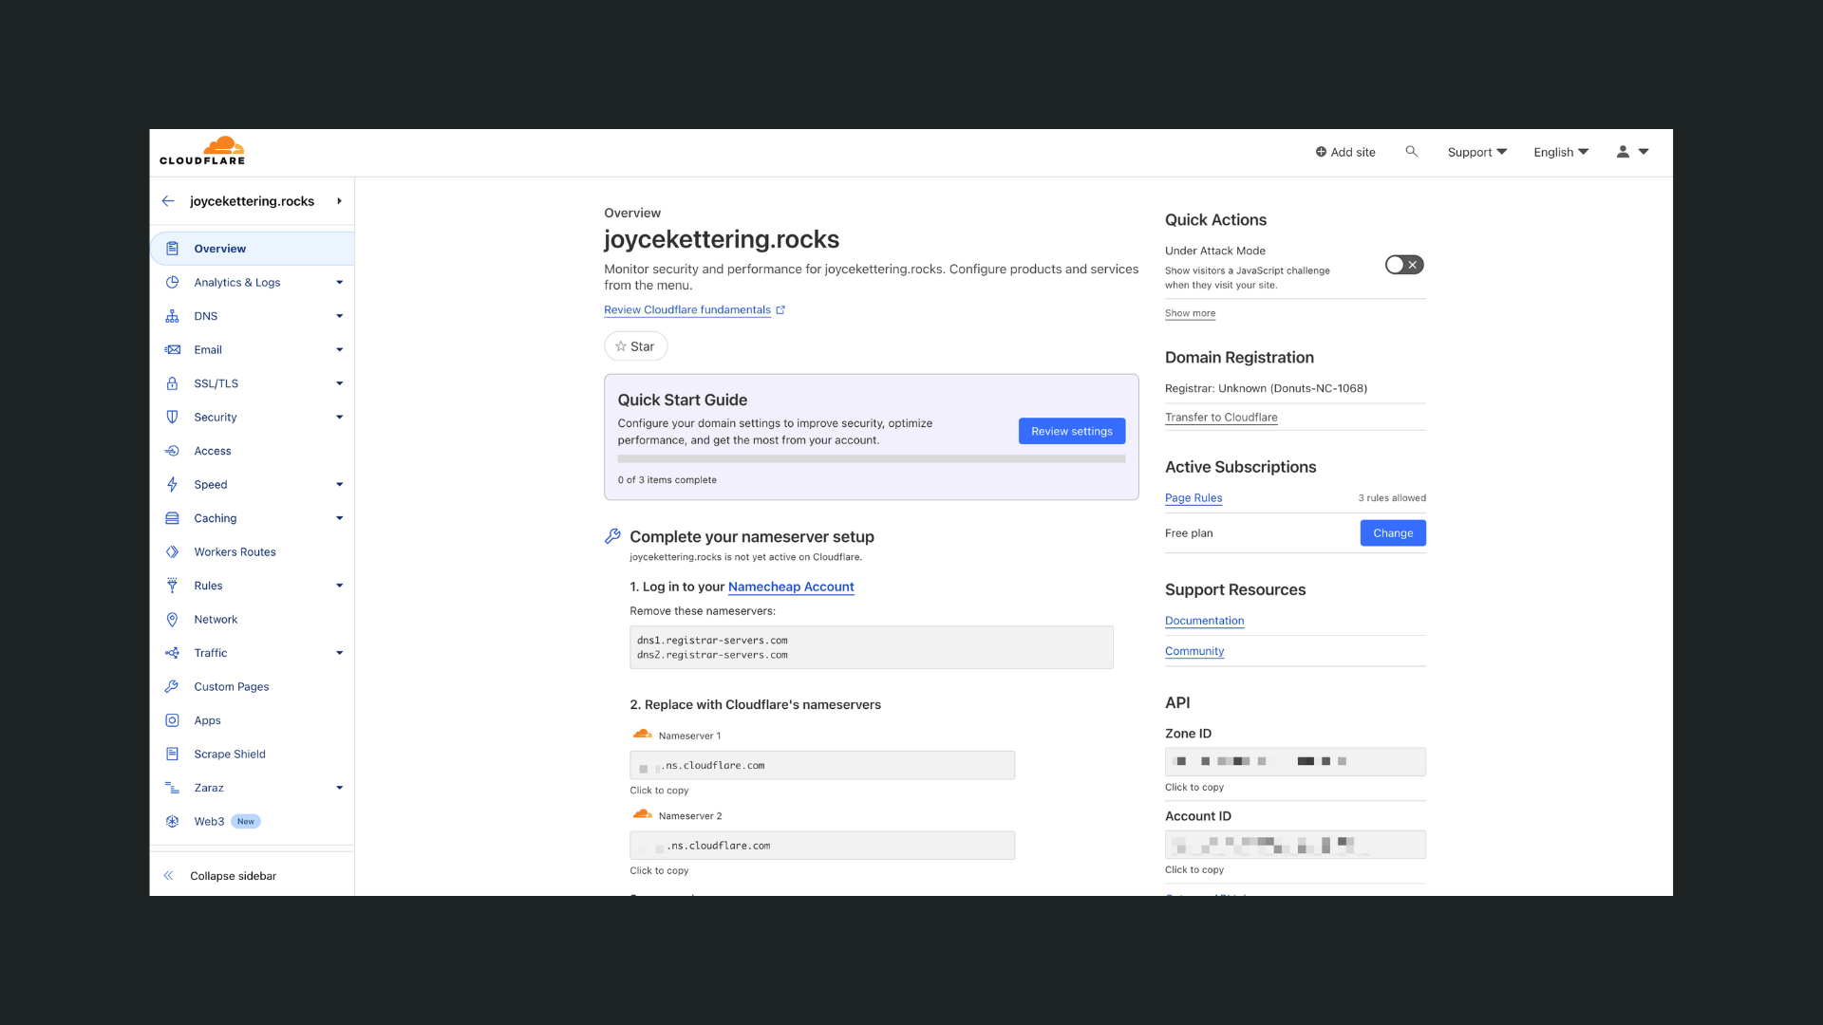This screenshot has width=1823, height=1025.
Task: Click the Security shield icon
Action: point(172,417)
